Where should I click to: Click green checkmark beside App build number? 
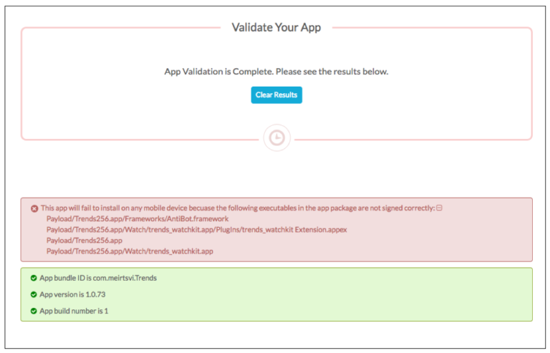[34, 311]
